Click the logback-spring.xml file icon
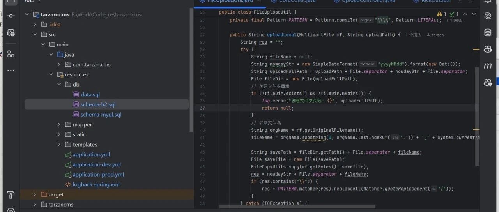499x212 pixels. [x=68, y=185]
